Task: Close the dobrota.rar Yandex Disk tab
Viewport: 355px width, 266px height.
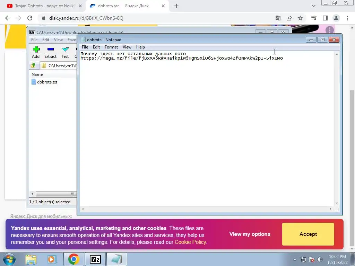Action: [163, 6]
